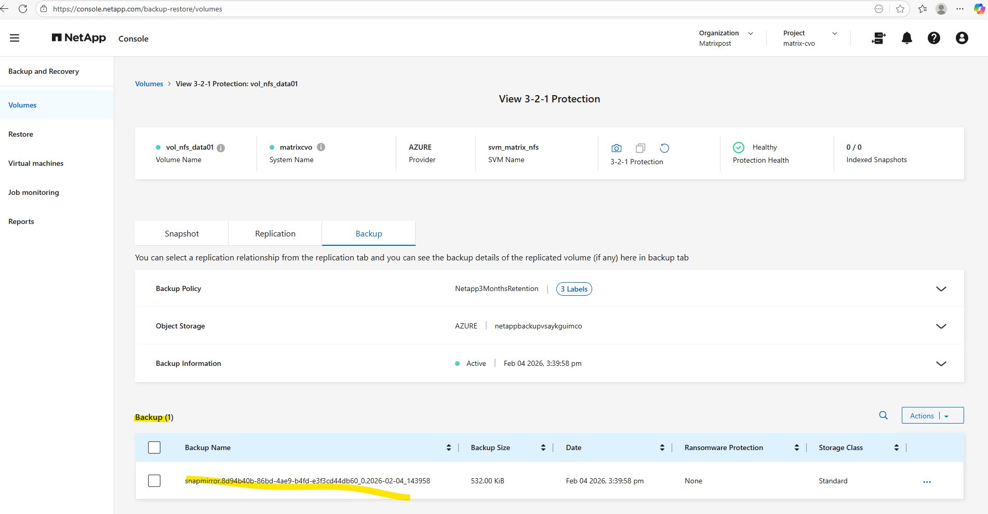Click the Volumes breadcrumb link
This screenshot has height=514, width=988.
[x=149, y=84]
